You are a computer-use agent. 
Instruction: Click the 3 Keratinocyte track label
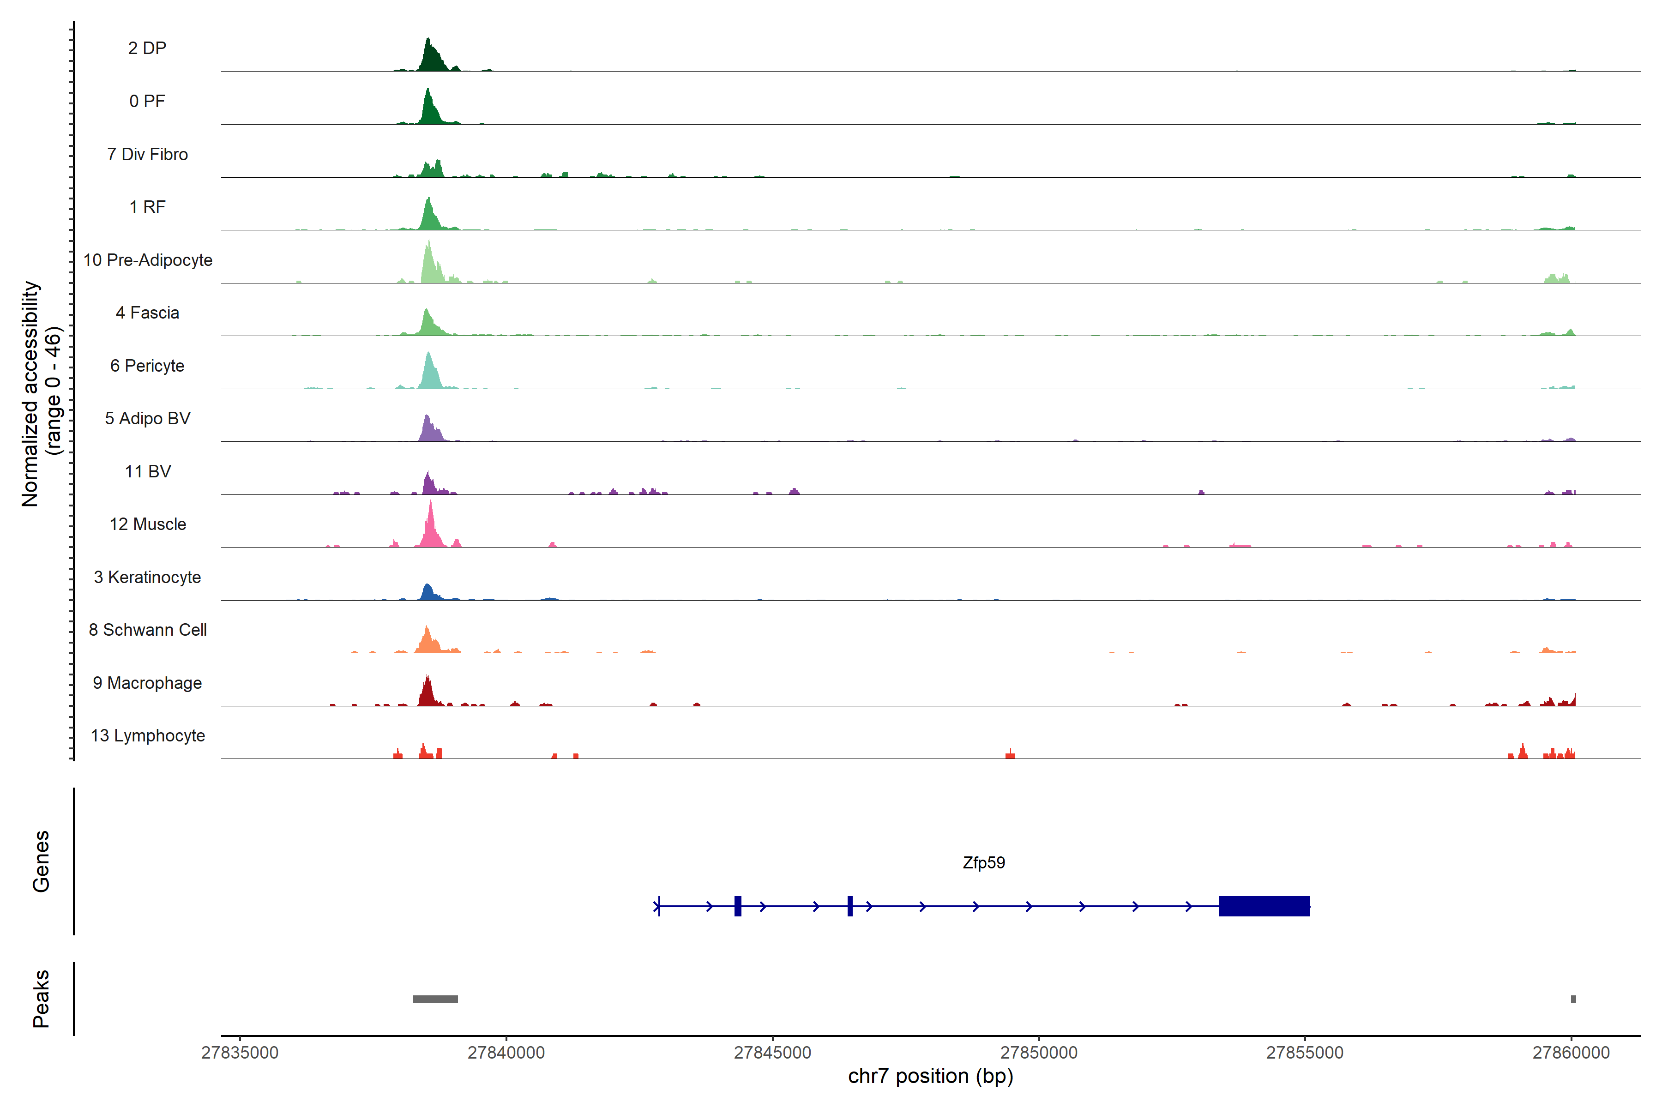coord(148,578)
